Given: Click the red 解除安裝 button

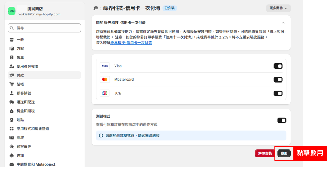Looking at the screenshot, I should pos(265,153).
